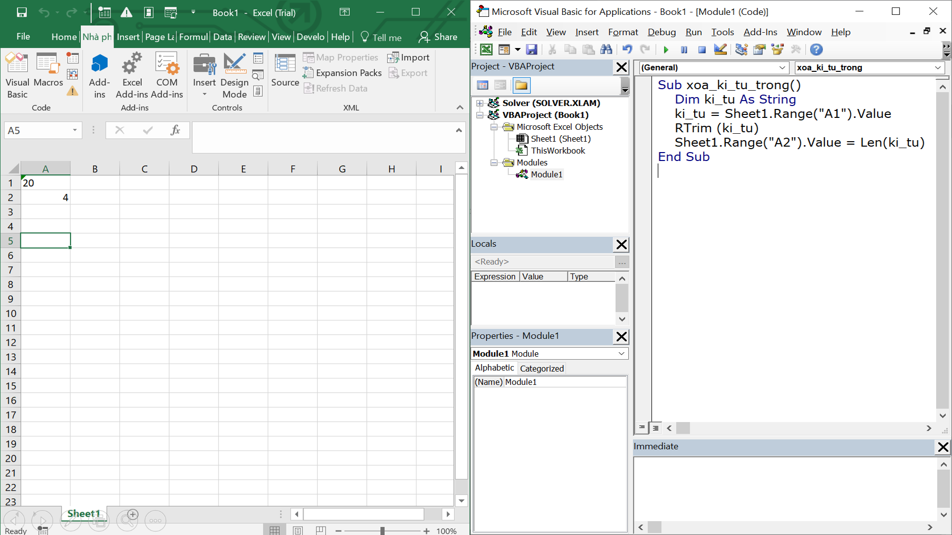The width and height of the screenshot is (952, 535).
Task: Close the Immediate window
Action: 943,447
